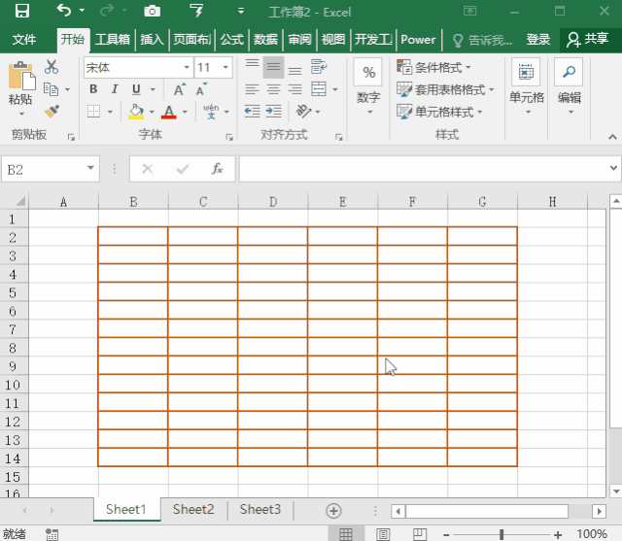Align text left
This screenshot has height=541, width=622.
(252, 89)
